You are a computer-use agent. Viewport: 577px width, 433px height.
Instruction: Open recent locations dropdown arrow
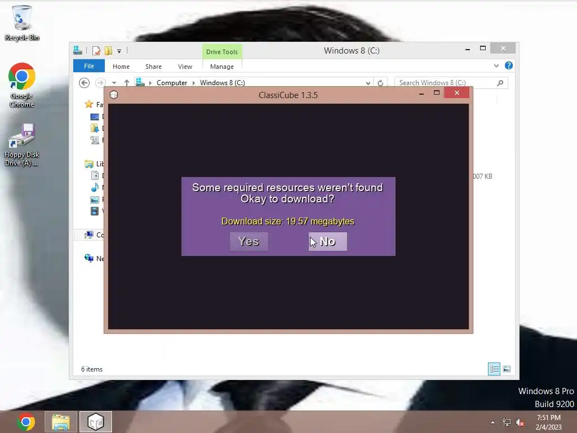pyautogui.click(x=114, y=83)
